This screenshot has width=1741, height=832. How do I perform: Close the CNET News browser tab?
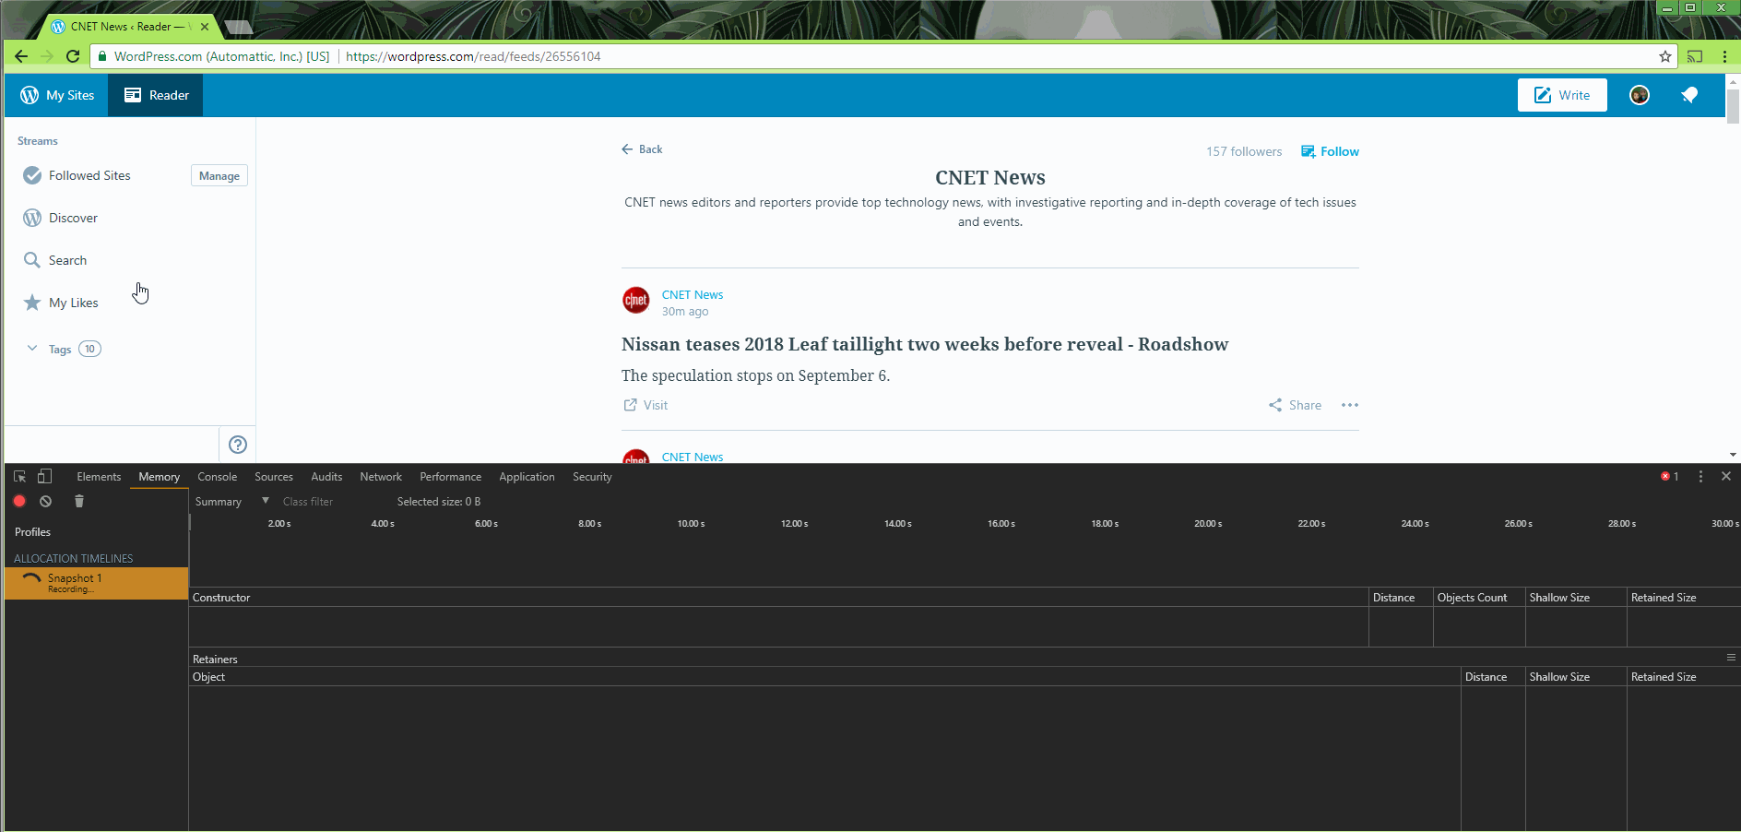(205, 27)
